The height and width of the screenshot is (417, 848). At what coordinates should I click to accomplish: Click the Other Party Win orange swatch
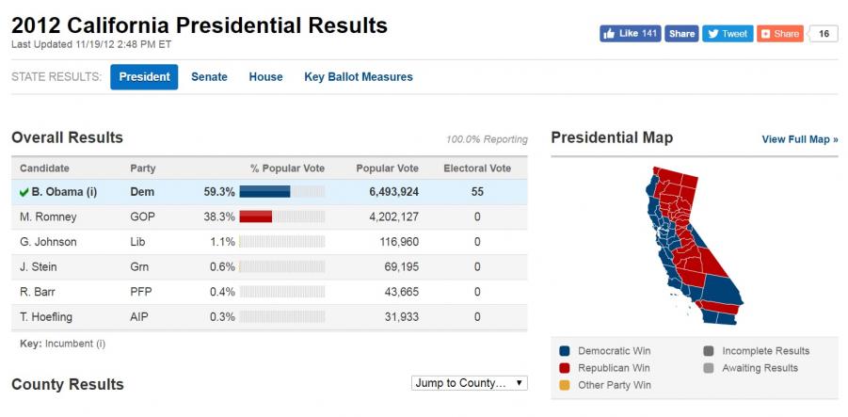point(565,386)
